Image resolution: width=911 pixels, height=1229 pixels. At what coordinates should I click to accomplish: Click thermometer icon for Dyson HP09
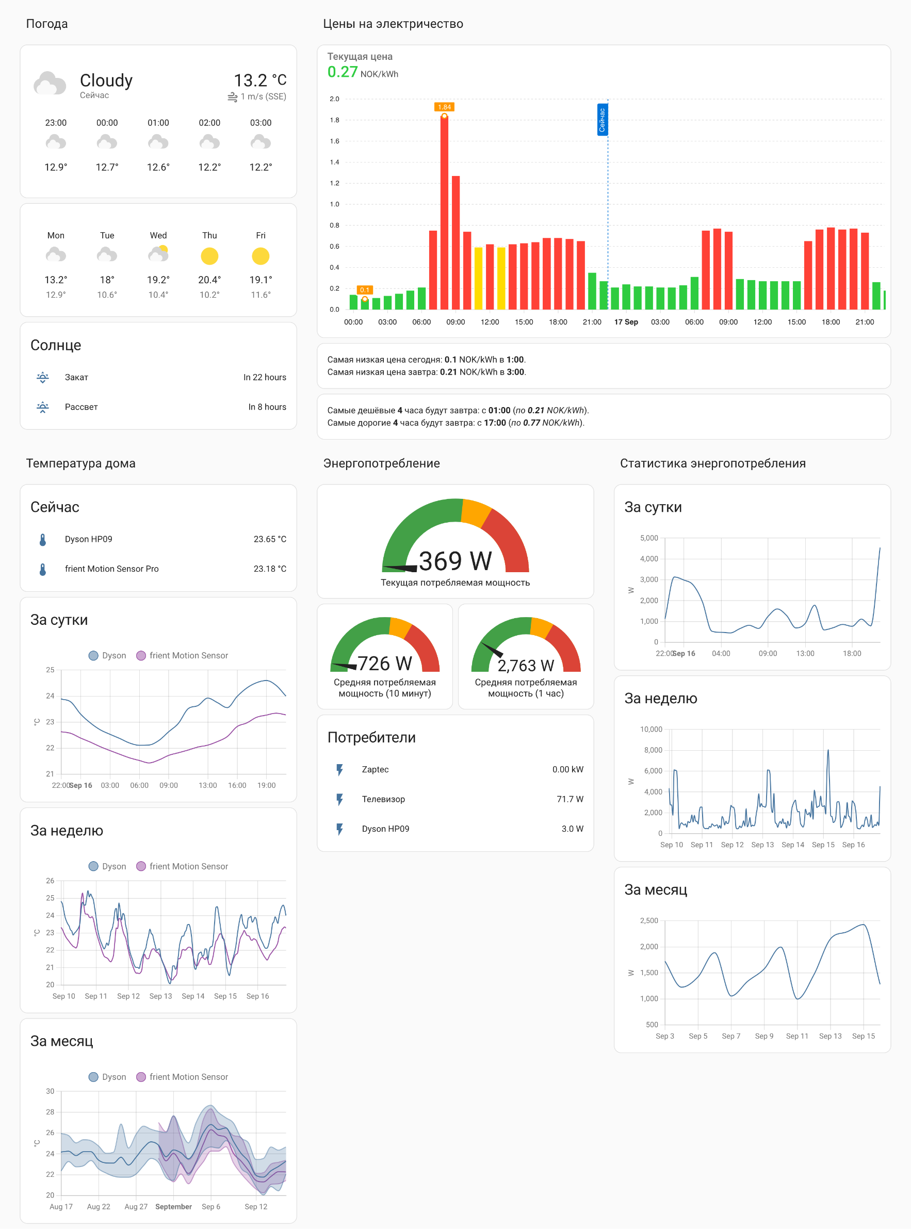coord(42,540)
